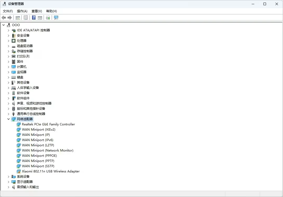Open the 操作(A) menu
Viewport: 283px width, 197px height.
22,11
